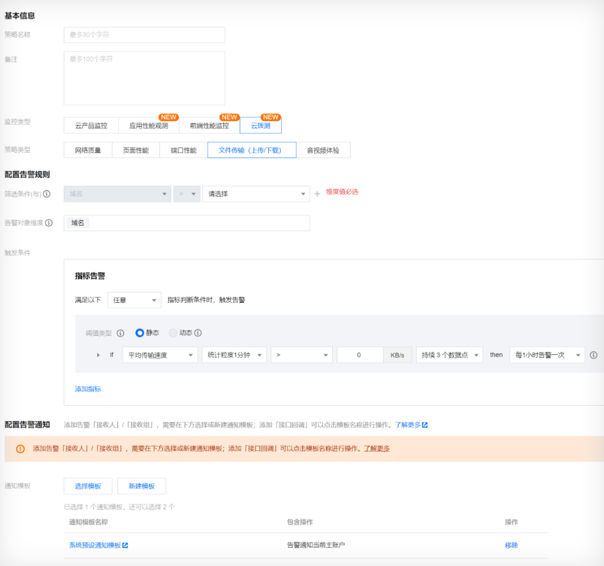Open the 任意 condition match dropdown

[134, 300]
